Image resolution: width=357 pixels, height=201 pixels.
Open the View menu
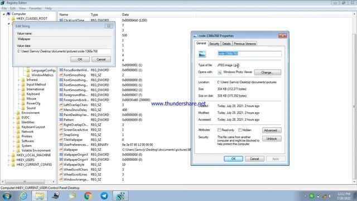(22, 8)
